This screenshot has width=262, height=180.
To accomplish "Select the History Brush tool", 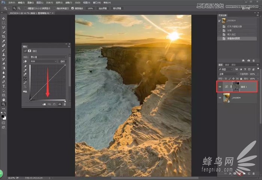I will (3, 59).
